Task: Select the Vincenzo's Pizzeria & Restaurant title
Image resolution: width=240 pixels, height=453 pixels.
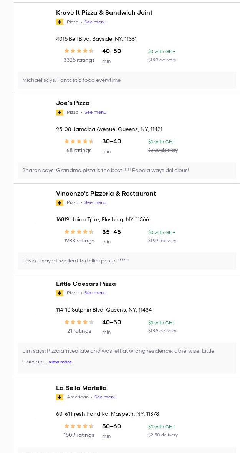Action: 106,194
